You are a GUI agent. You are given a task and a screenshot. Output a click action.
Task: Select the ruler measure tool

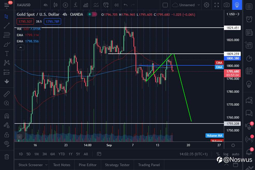click(x=7, y=94)
